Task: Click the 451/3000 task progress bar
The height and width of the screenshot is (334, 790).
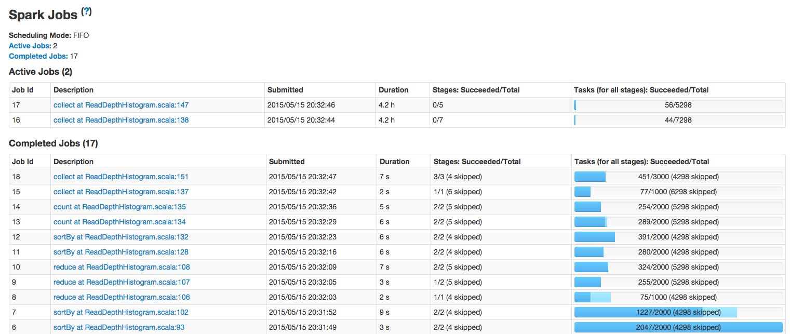Action: pos(678,177)
